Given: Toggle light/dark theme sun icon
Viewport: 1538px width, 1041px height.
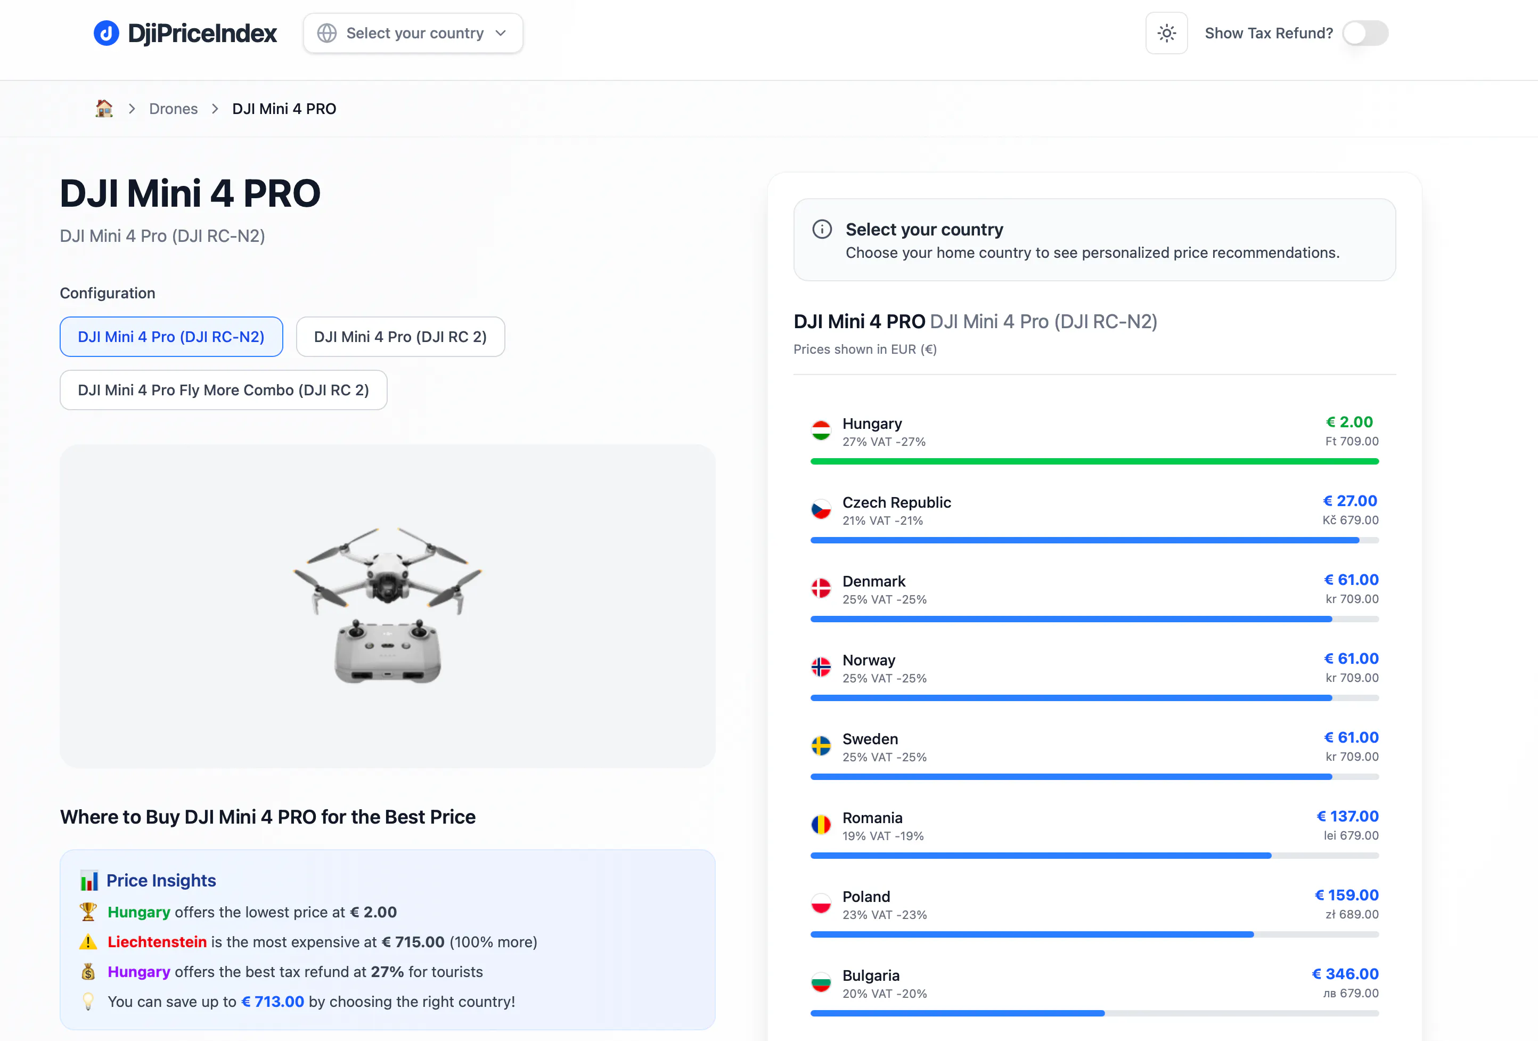Looking at the screenshot, I should point(1166,33).
